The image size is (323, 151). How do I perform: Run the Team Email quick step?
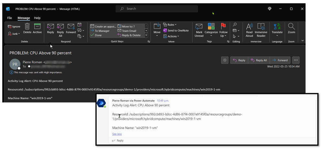click(x=127, y=31)
